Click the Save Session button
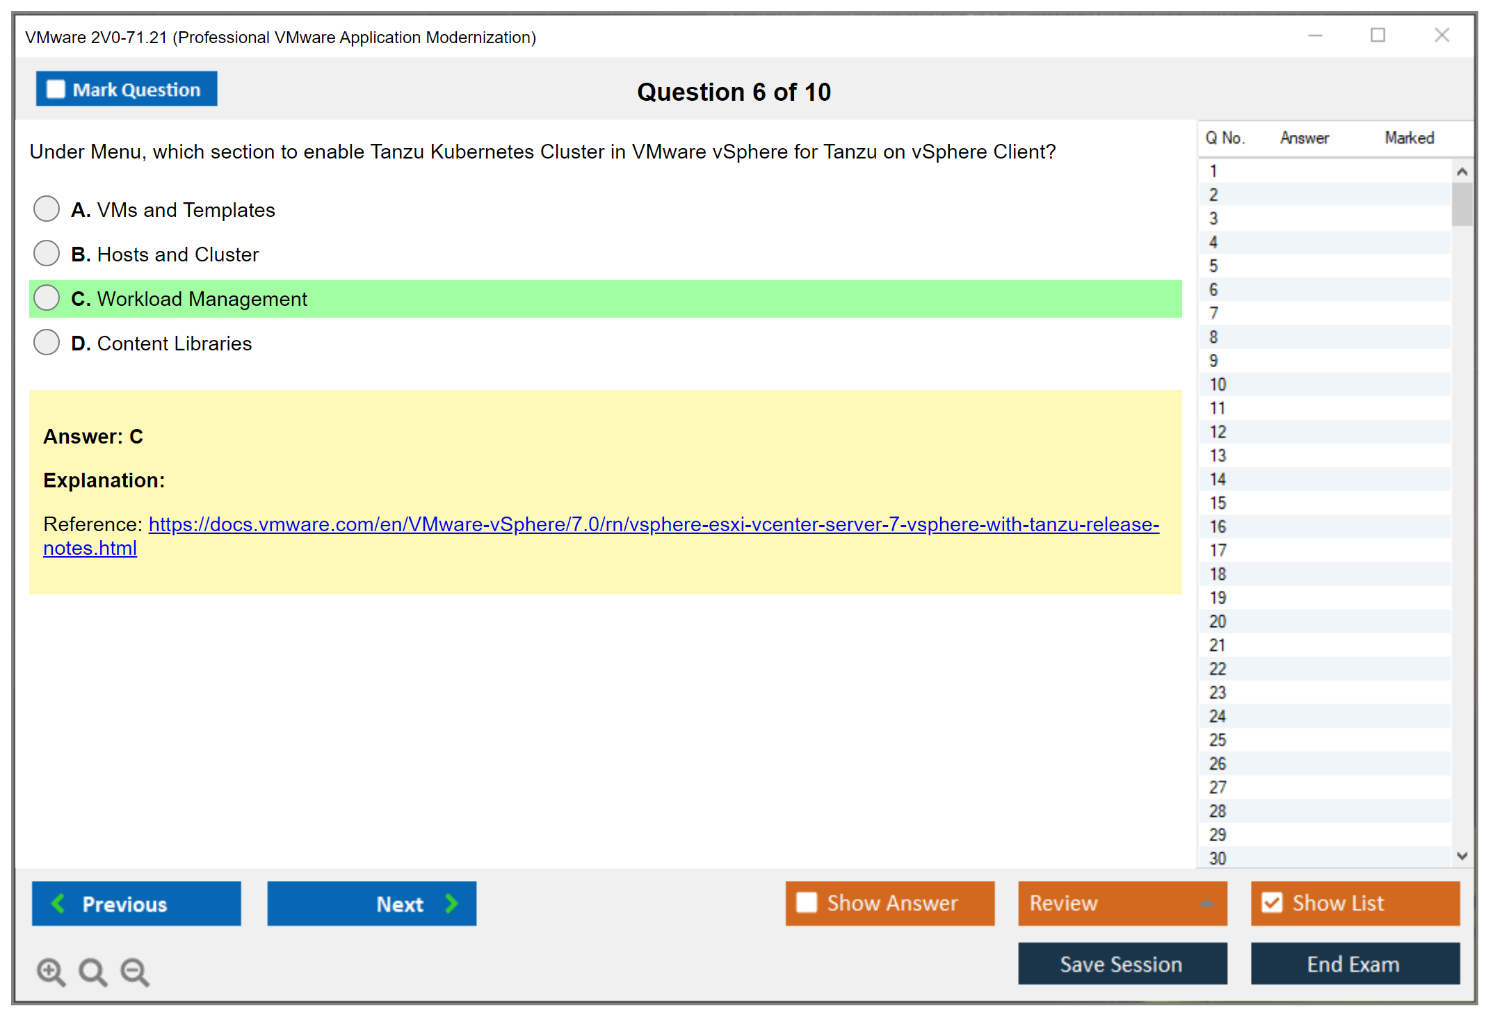Viewport: 1495px width, 1022px height. click(1122, 964)
